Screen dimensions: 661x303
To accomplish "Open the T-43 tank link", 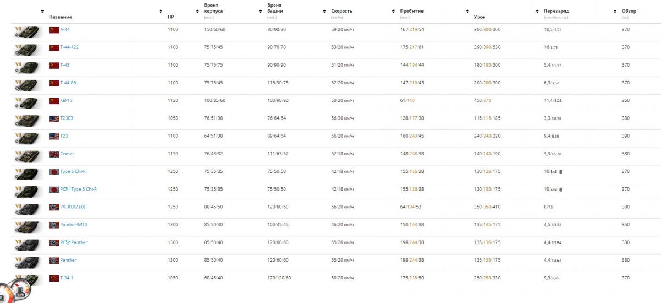I will click(65, 65).
